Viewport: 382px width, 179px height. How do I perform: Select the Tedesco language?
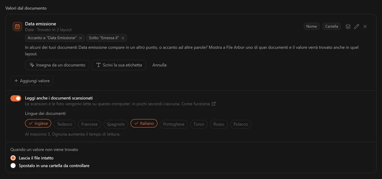[65, 124]
